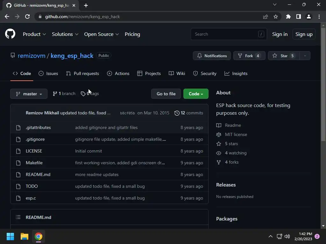Open File Explorer from the taskbar
This screenshot has width=326, height=244.
coord(24,236)
